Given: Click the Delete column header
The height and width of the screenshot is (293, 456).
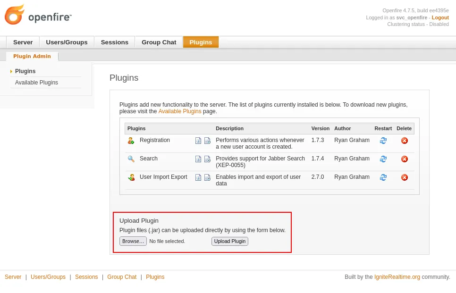Looking at the screenshot, I should tap(404, 128).
